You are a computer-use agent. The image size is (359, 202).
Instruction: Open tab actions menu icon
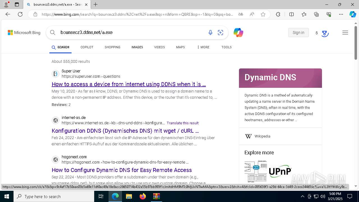coord(17,4)
